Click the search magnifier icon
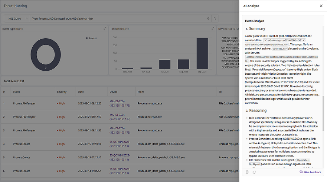Viewport: 327px width, 182px height. pyautogui.click(x=215, y=18)
